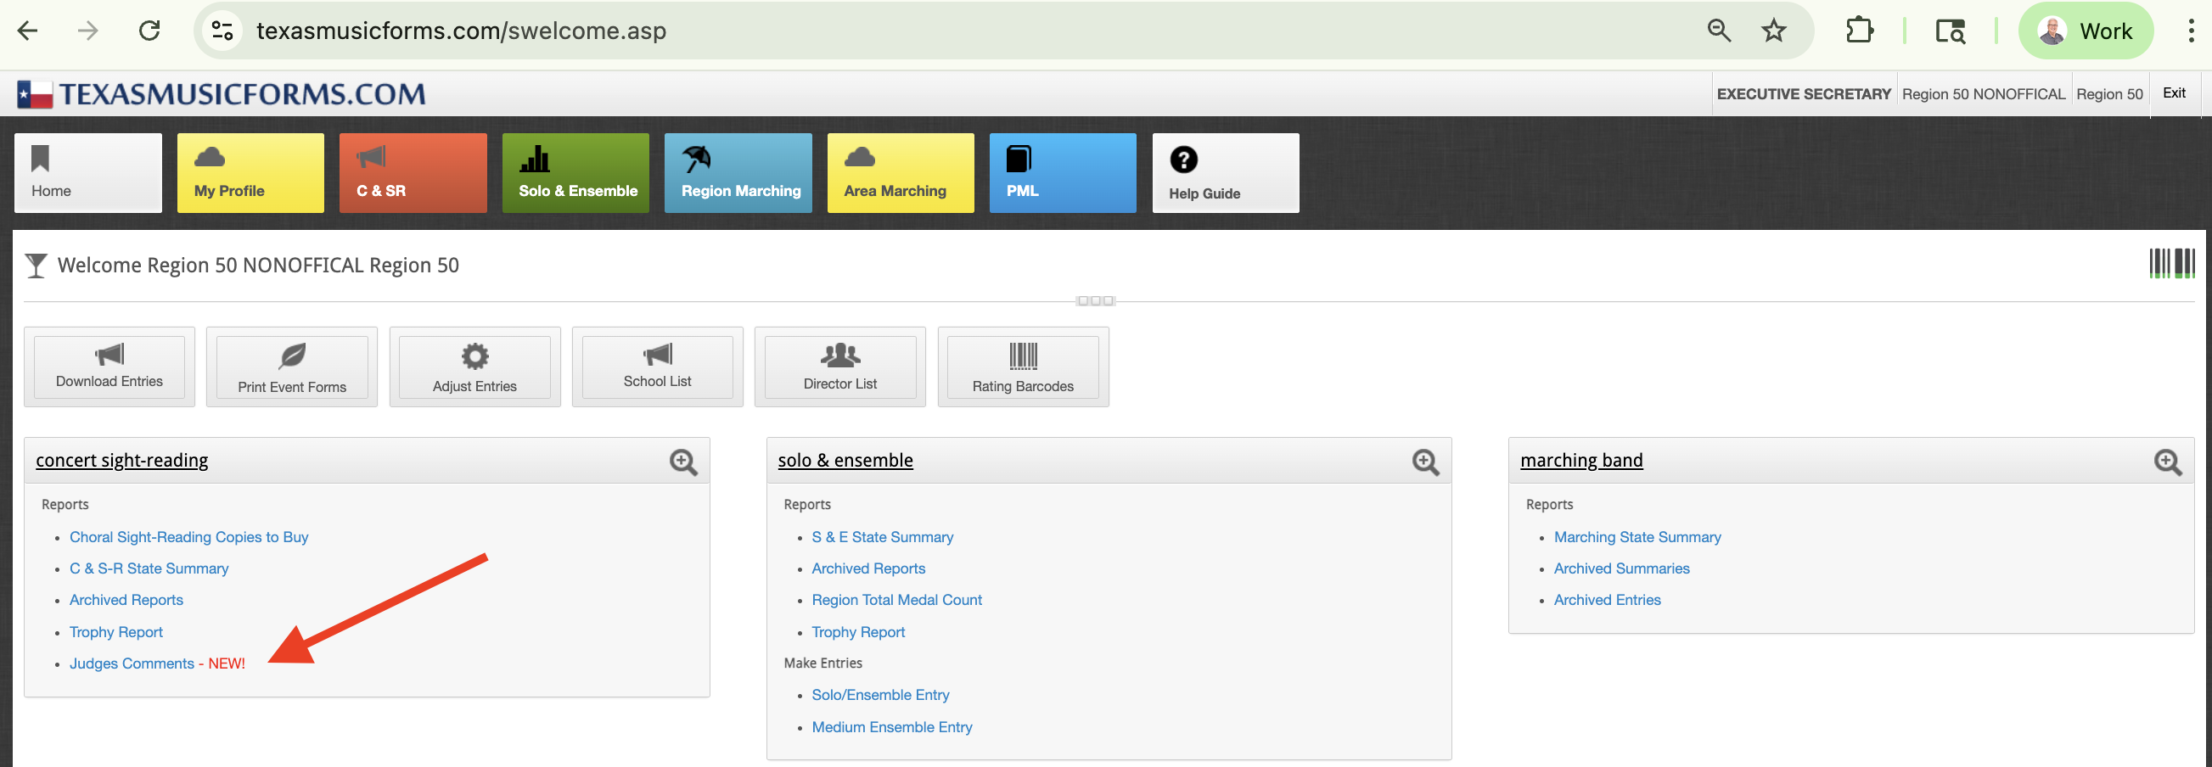The width and height of the screenshot is (2212, 767).
Task: Bookmark this page with the star
Action: (1773, 31)
